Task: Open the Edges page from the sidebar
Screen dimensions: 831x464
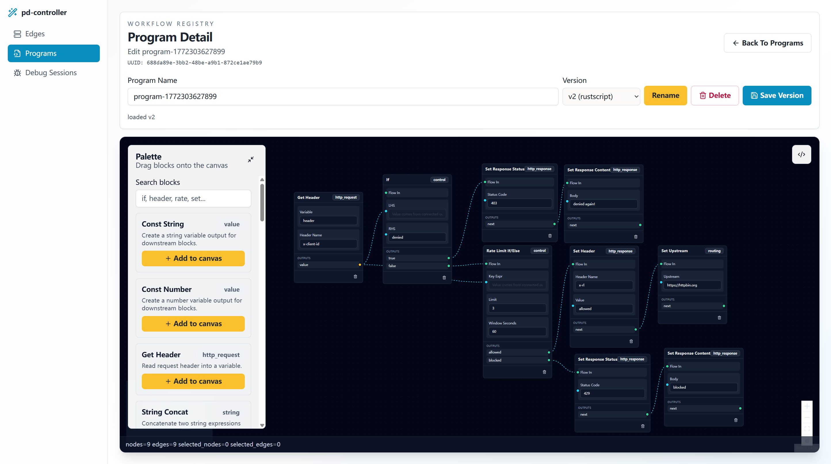Action: coord(54,34)
